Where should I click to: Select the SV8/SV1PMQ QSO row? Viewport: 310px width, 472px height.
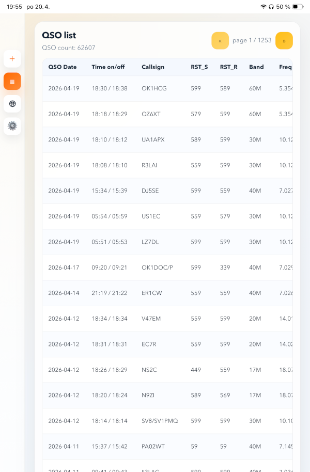[x=160, y=421]
